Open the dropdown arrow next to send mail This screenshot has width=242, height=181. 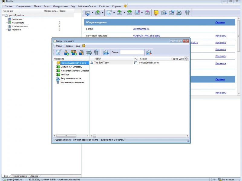[103, 13]
